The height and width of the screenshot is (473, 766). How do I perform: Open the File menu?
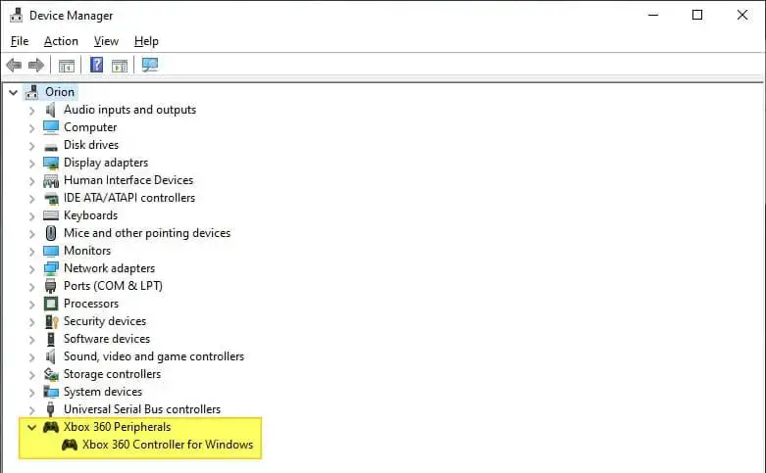(x=20, y=41)
